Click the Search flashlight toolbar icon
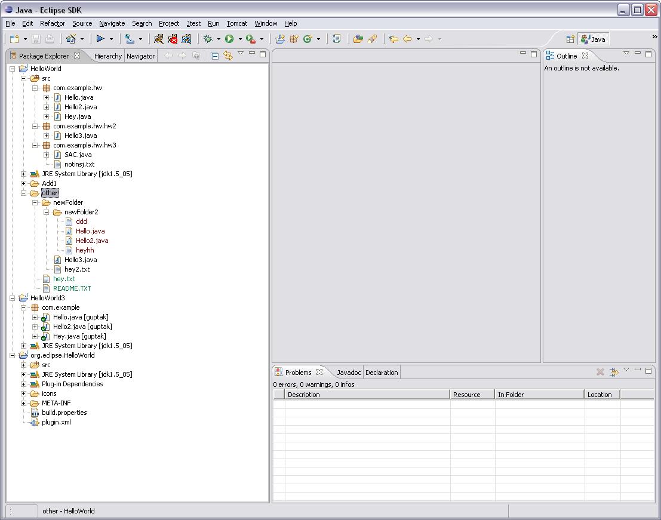Viewport: 661px width, 520px height. (x=372, y=39)
